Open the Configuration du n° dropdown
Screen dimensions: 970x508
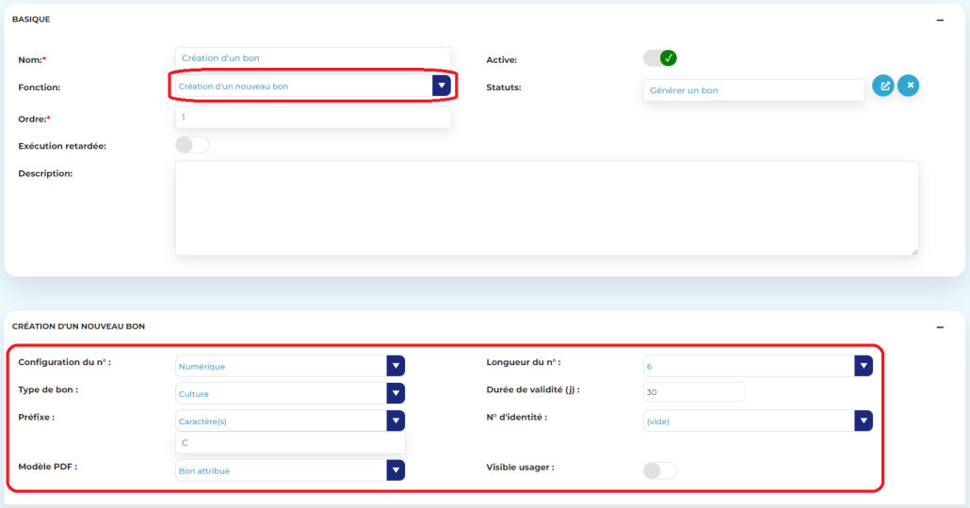(396, 366)
